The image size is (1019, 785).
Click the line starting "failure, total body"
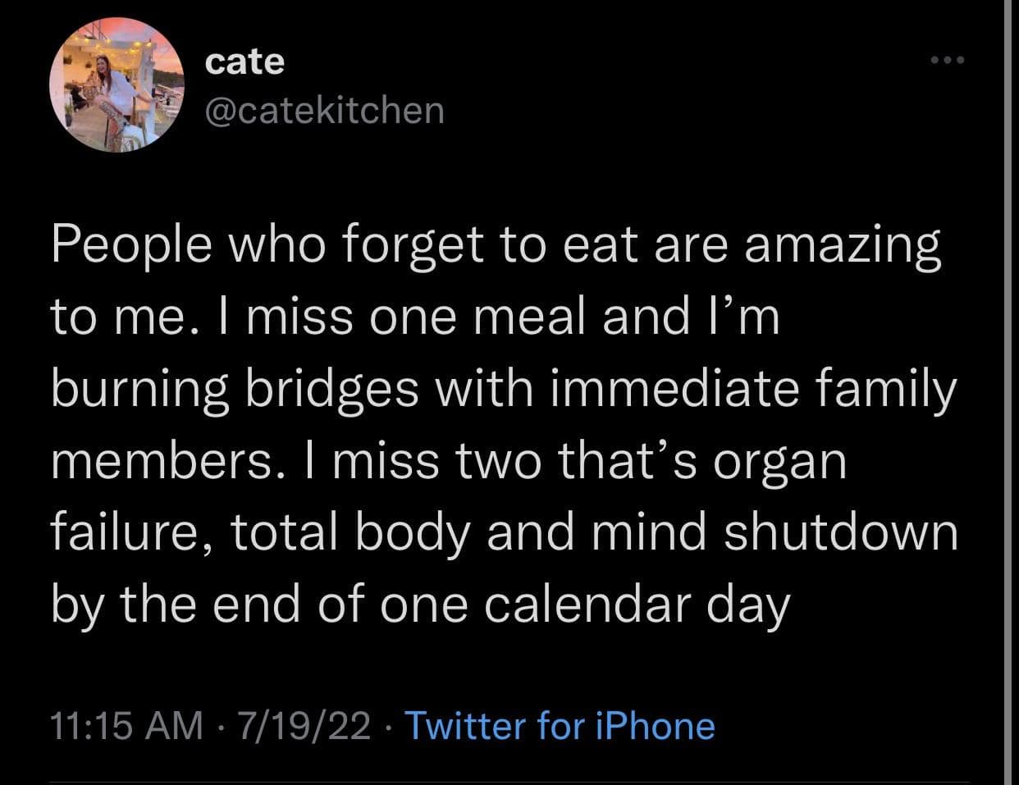[504, 532]
